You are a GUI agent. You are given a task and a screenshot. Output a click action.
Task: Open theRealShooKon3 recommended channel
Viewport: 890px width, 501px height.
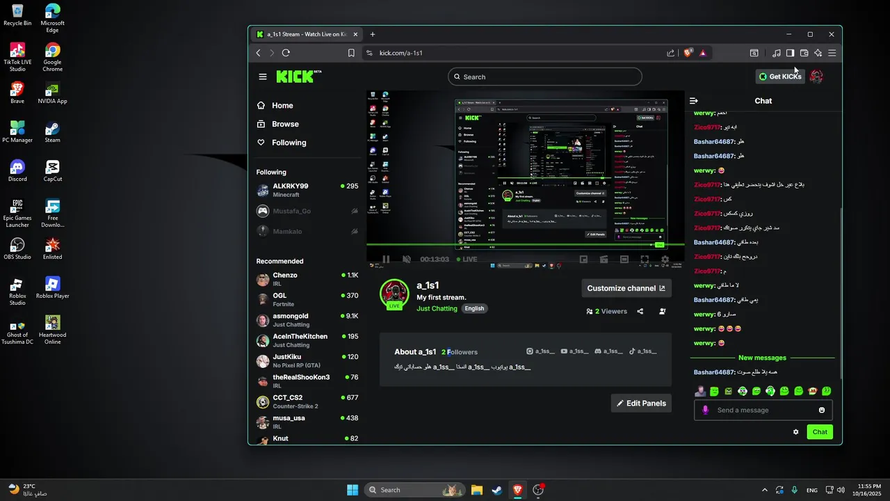307,381
